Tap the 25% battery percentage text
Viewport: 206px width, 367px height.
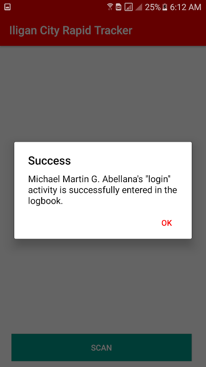pyautogui.click(x=153, y=7)
